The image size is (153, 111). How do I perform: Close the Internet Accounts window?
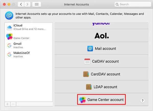[x=4, y=4]
